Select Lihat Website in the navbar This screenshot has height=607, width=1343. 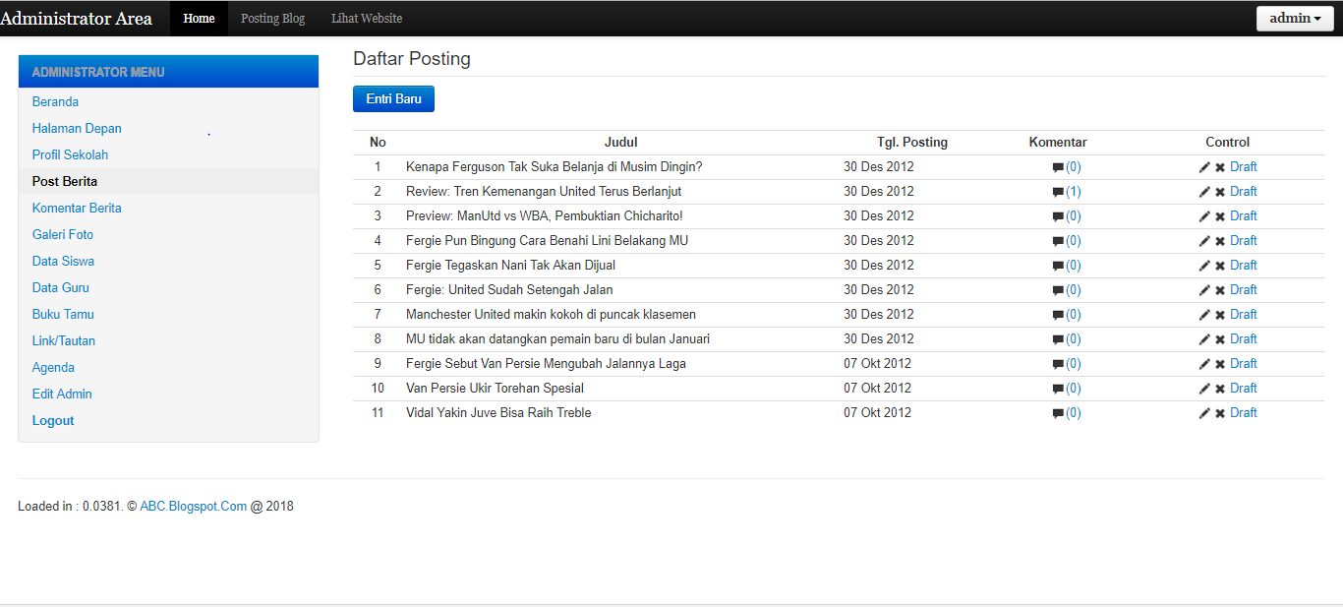point(367,19)
